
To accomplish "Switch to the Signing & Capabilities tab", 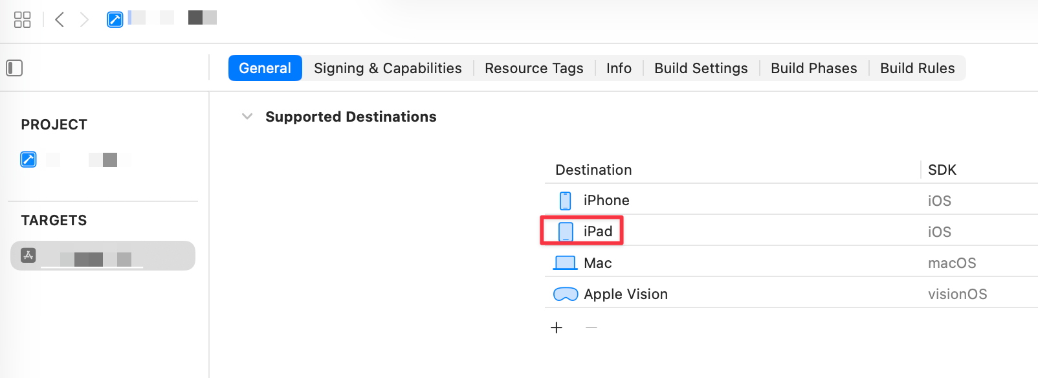I will point(387,67).
